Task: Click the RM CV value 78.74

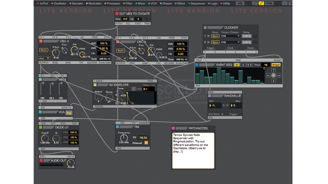Action: pyautogui.click(x=143, y=138)
